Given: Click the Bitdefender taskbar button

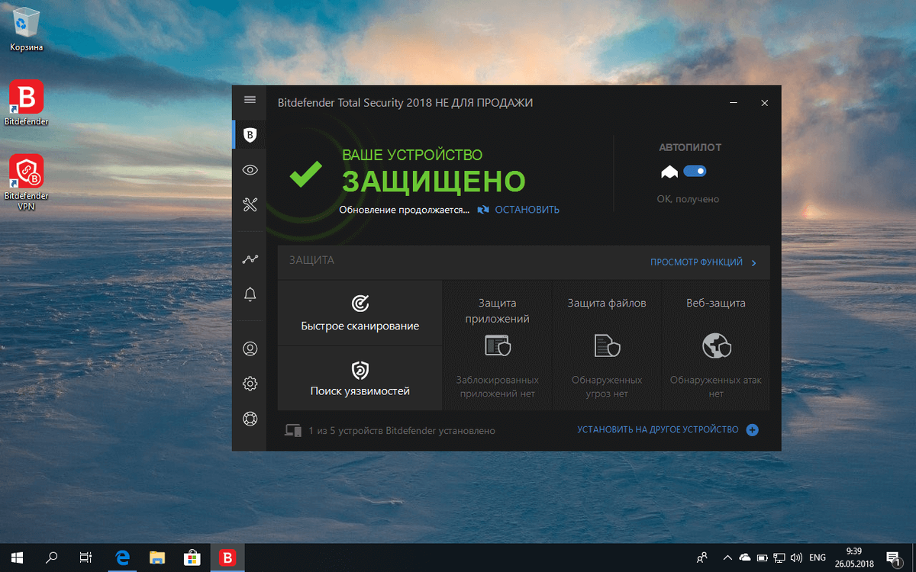Looking at the screenshot, I should click(x=227, y=558).
